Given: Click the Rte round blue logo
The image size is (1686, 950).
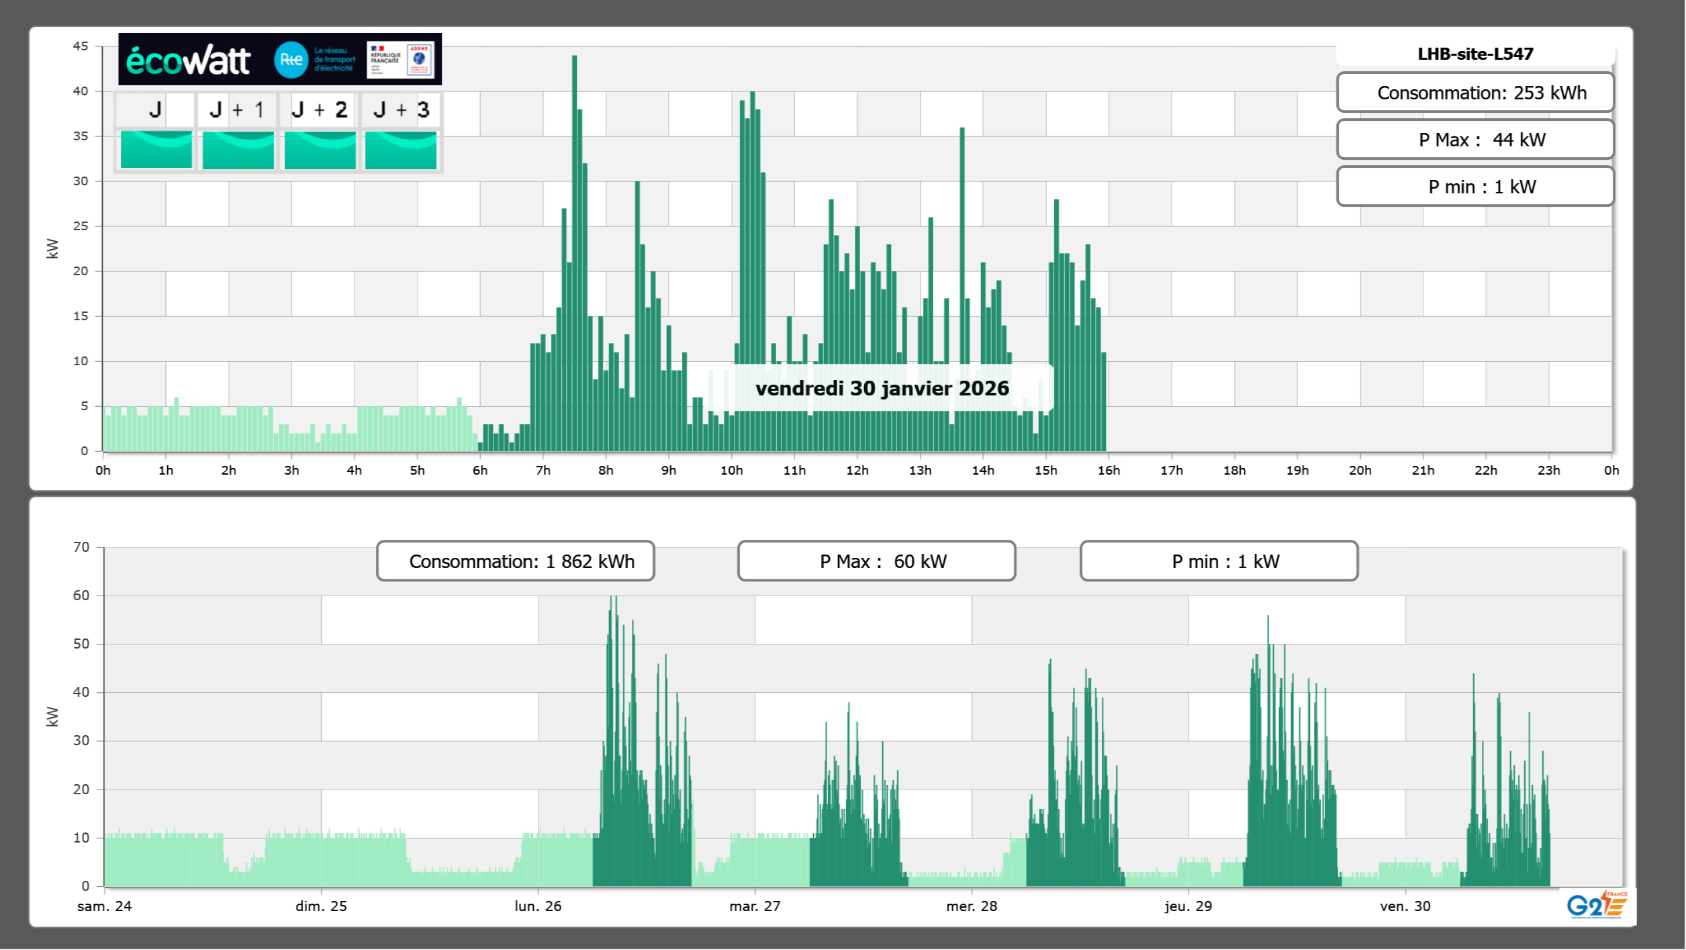Looking at the screenshot, I should (x=291, y=60).
